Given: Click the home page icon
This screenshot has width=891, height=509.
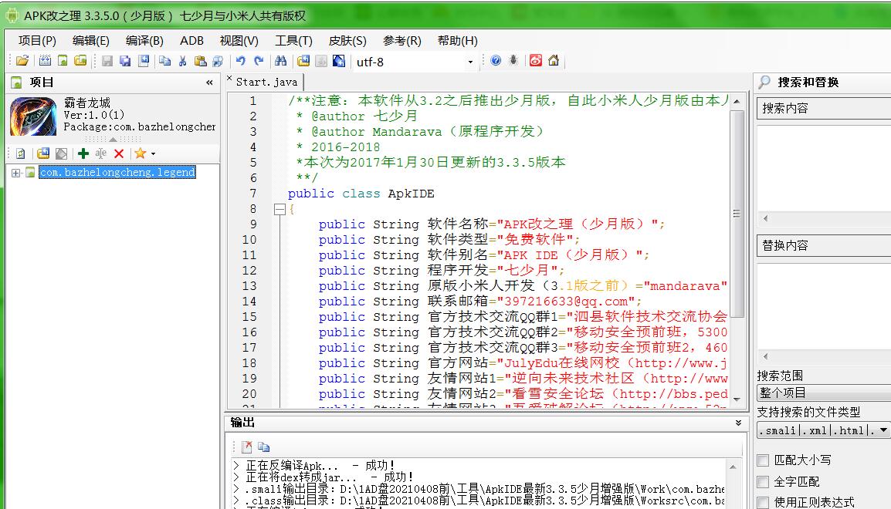Looking at the screenshot, I should [554, 61].
